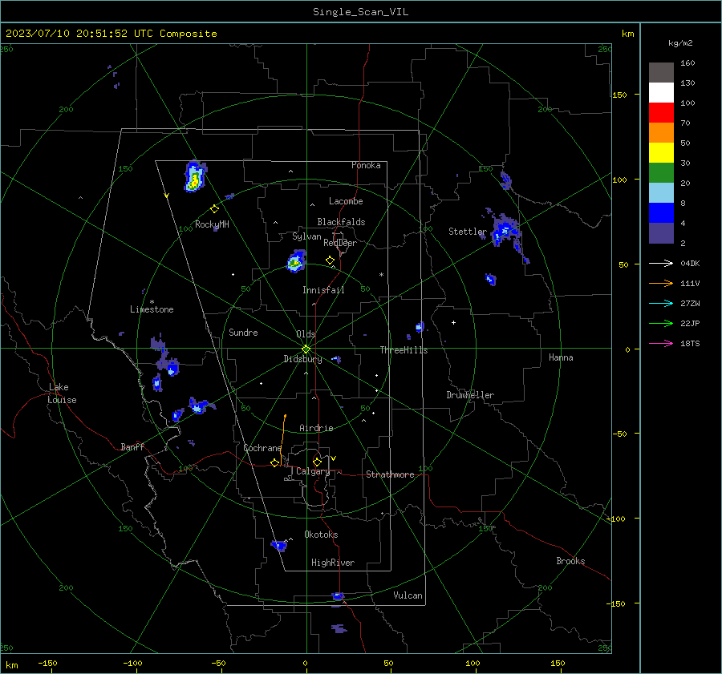
Task: Click the yellow diamond marker at Calgary
Action: pos(317,462)
